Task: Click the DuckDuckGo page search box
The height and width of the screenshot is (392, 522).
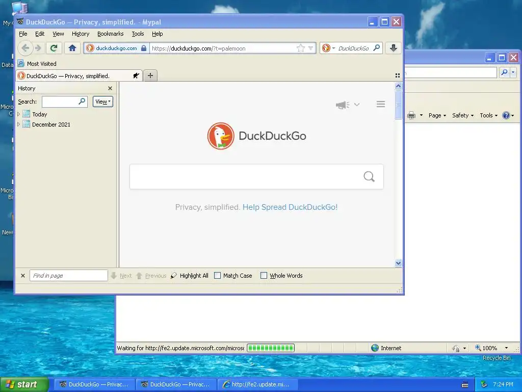Action: [256, 176]
